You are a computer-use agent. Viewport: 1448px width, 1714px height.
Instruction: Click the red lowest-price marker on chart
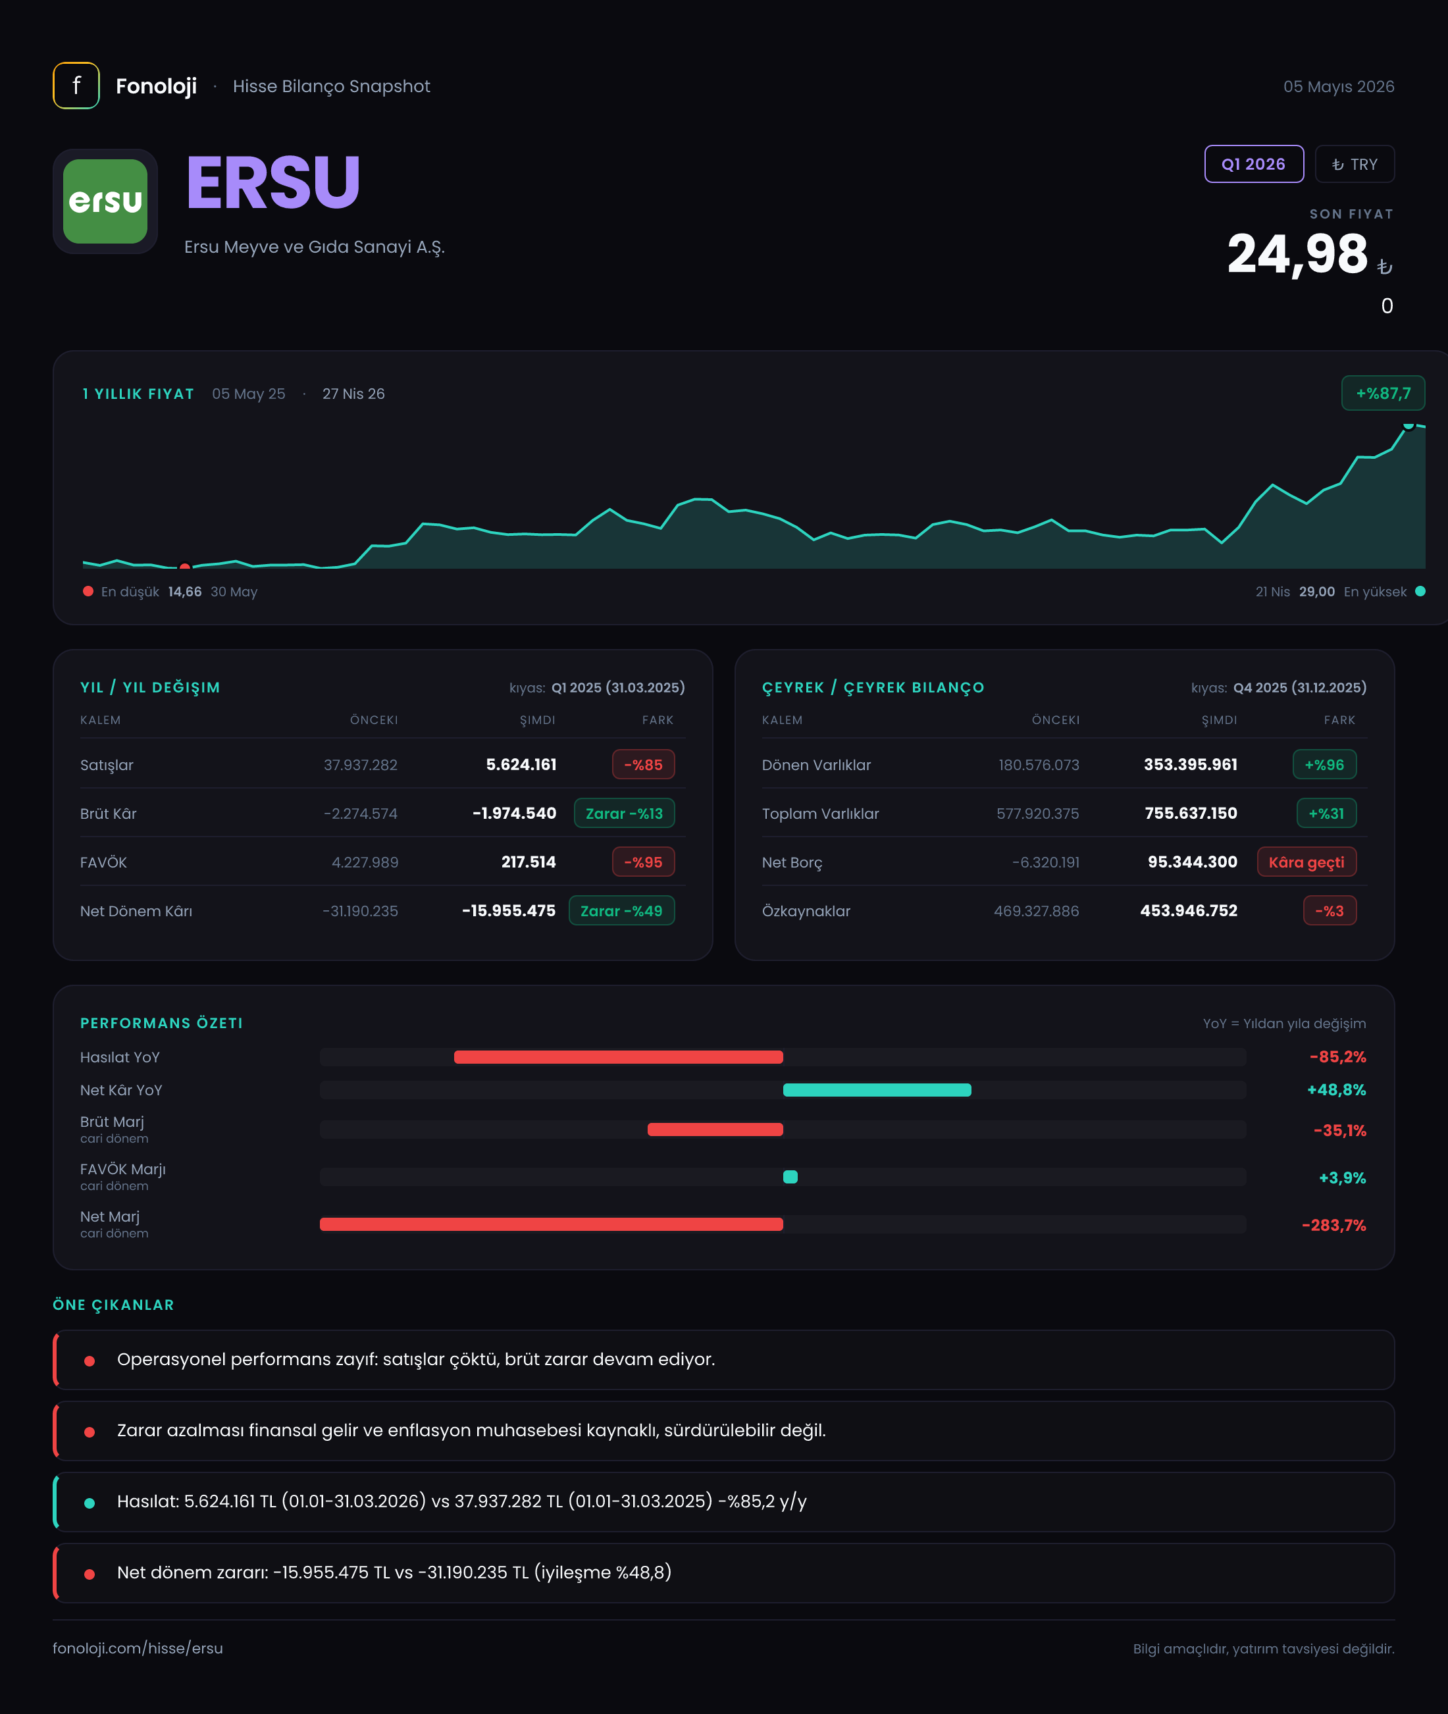pyautogui.click(x=185, y=567)
